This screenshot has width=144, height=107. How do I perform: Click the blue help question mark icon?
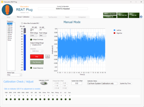[x=141, y=17]
